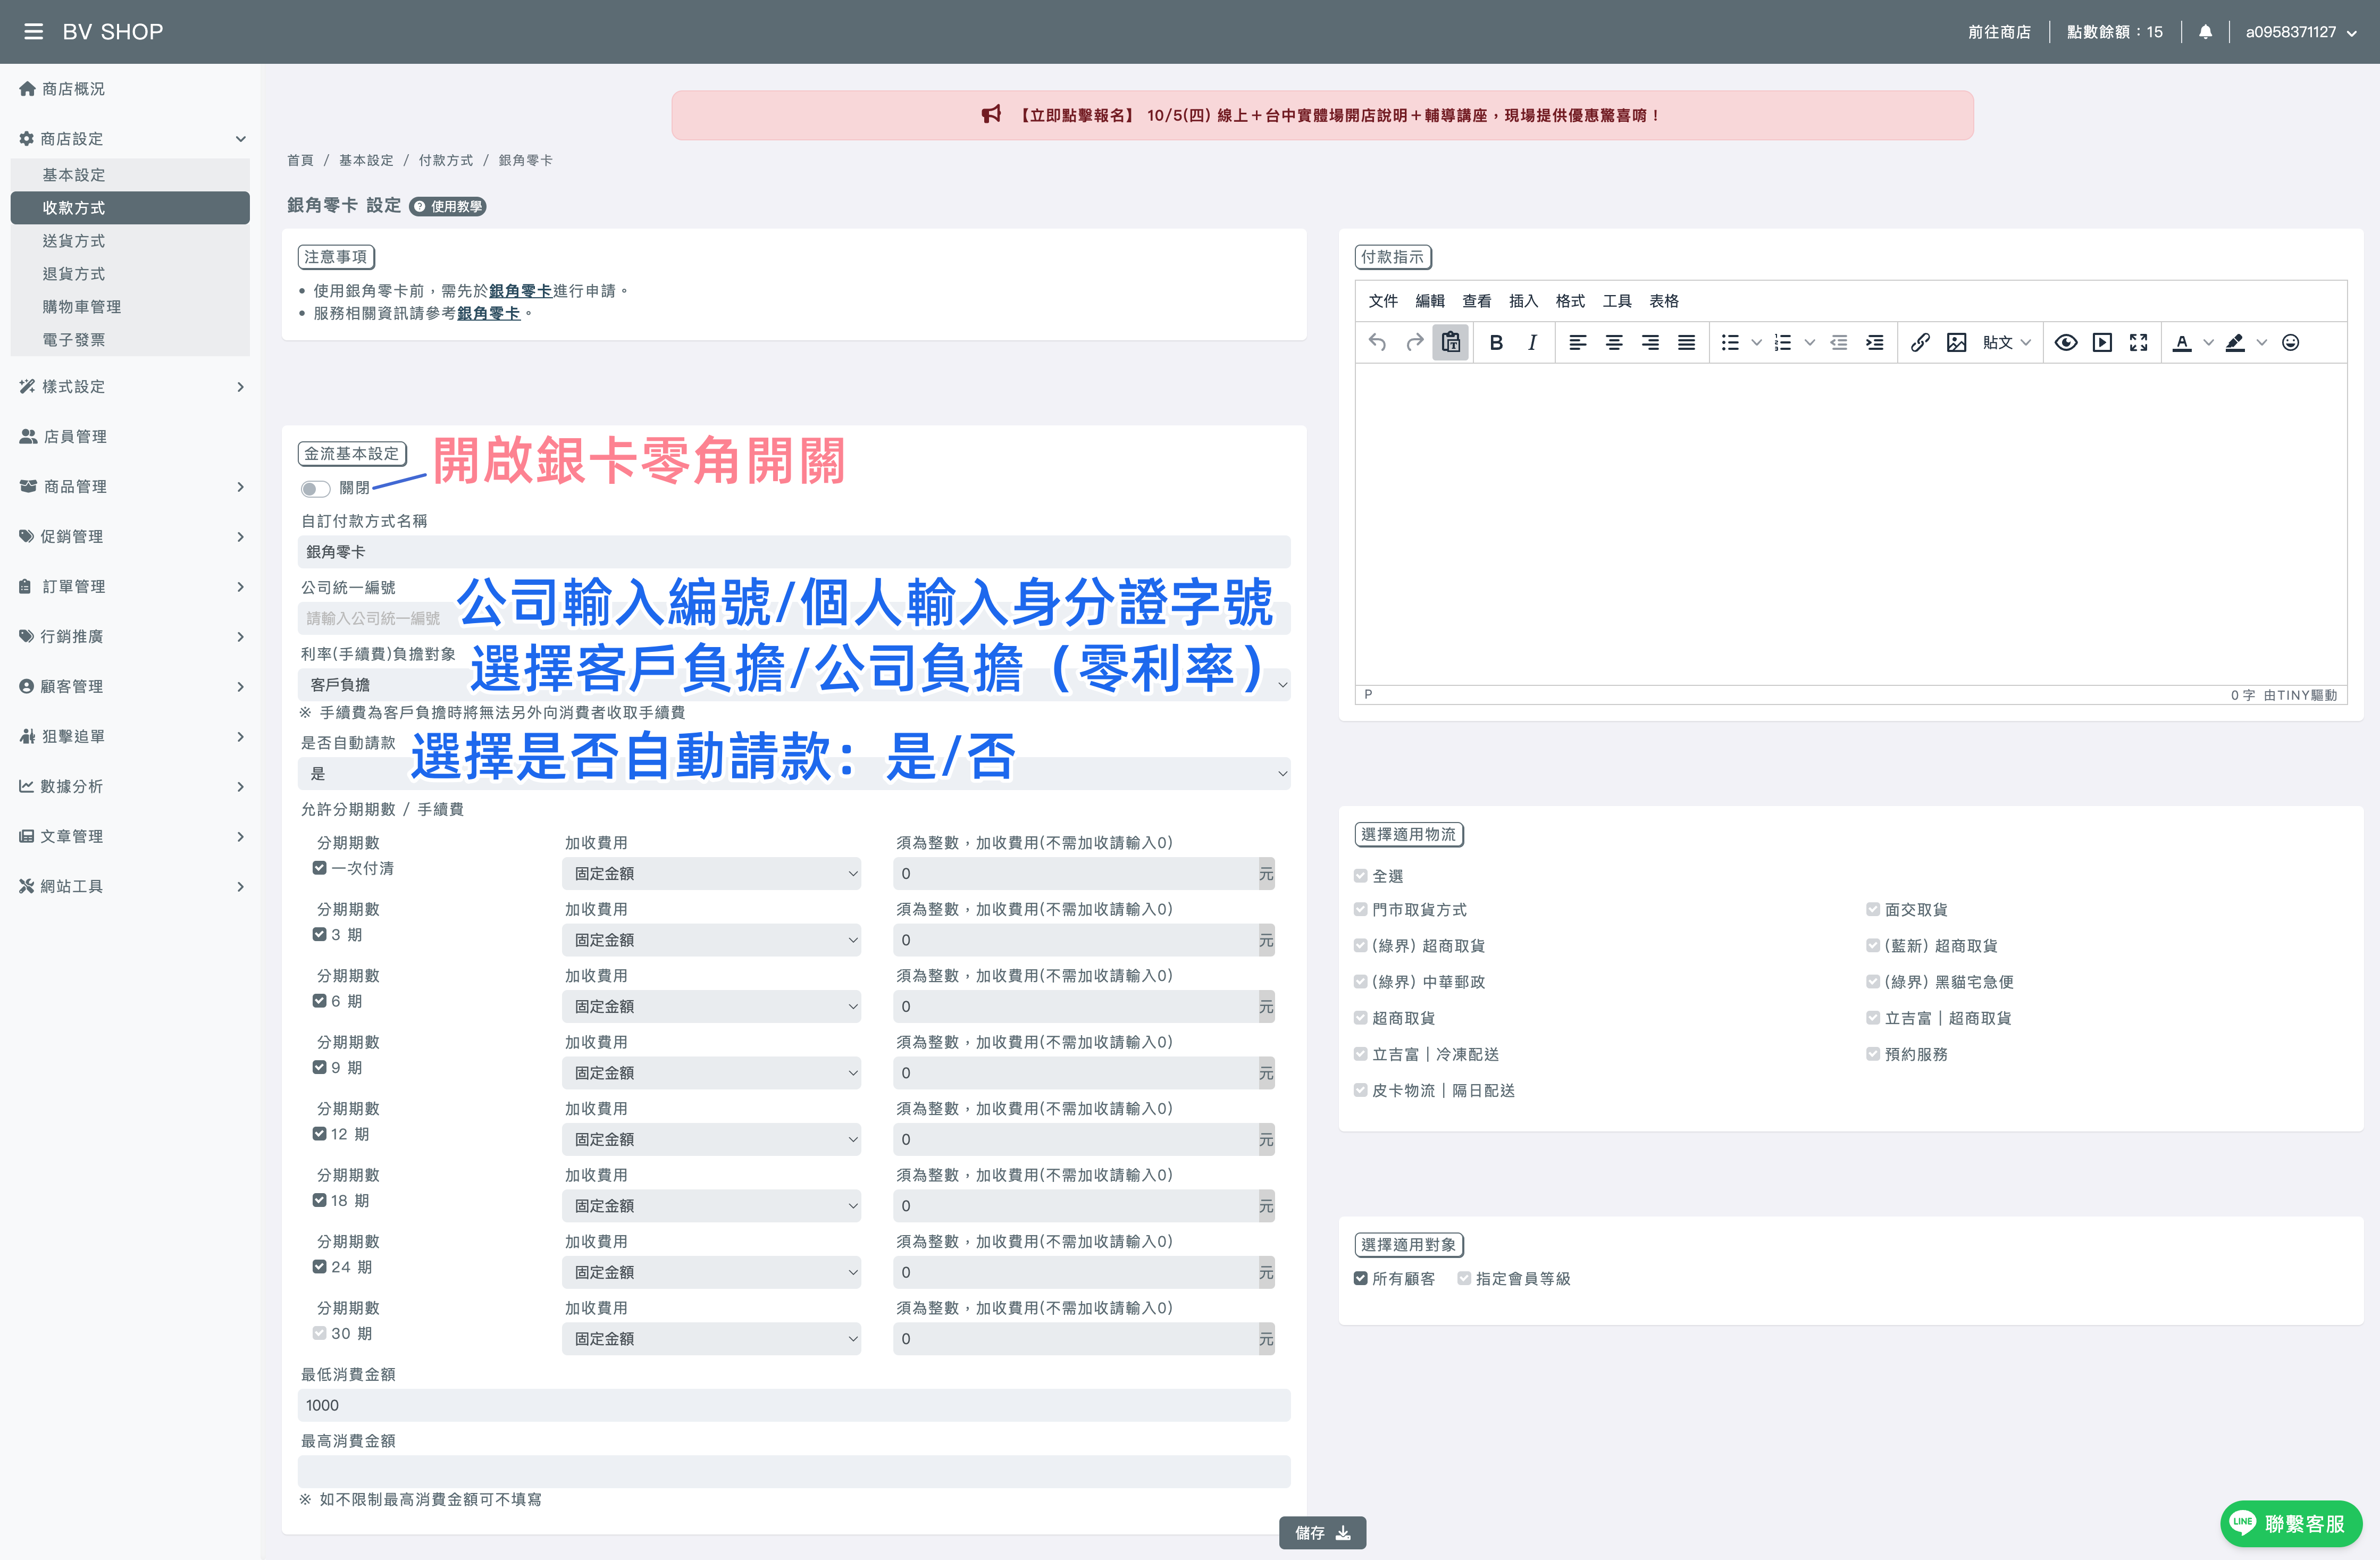The height and width of the screenshot is (1560, 2380).
Task: Apply highlight background color
Action: [x=2235, y=343]
